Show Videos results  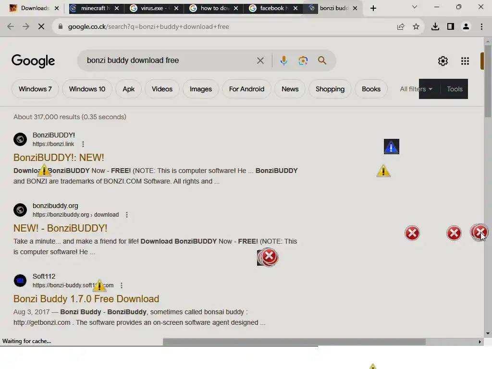point(162,89)
